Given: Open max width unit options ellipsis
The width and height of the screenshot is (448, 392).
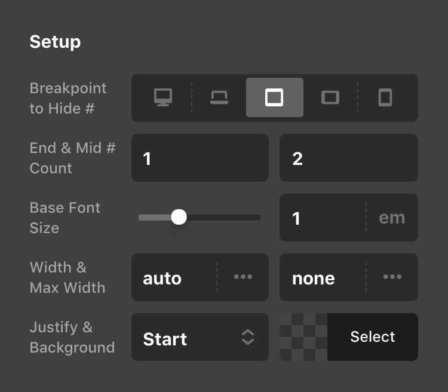Looking at the screenshot, I should 392,277.
